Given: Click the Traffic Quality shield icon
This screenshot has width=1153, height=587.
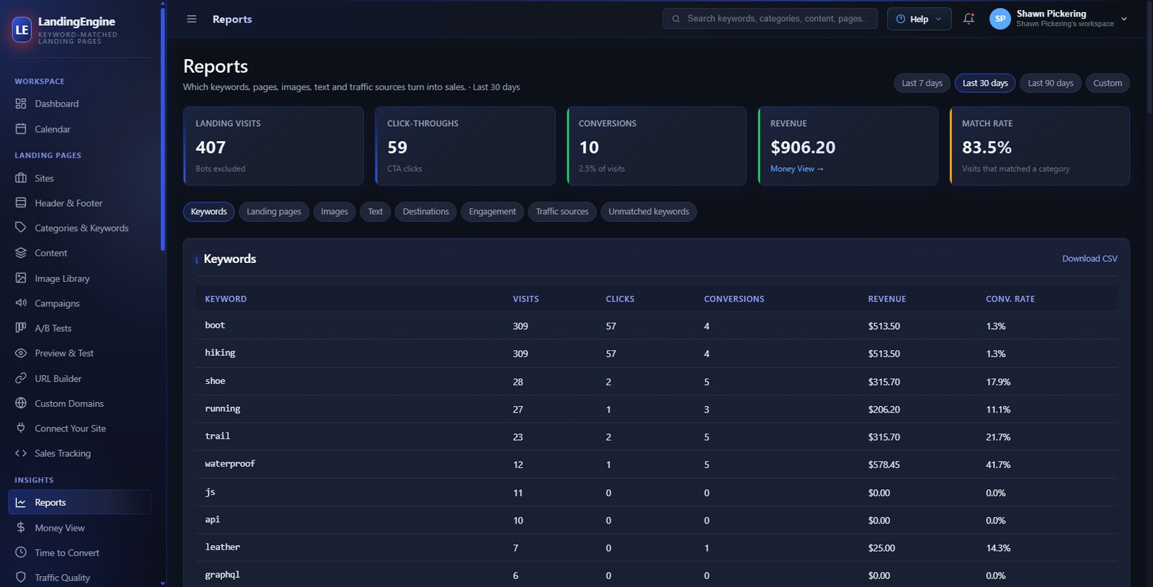Looking at the screenshot, I should [x=21, y=578].
